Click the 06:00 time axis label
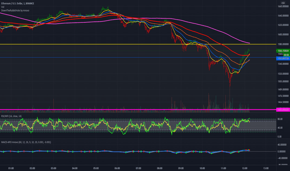290x171 pixels. (x=117, y=168)
